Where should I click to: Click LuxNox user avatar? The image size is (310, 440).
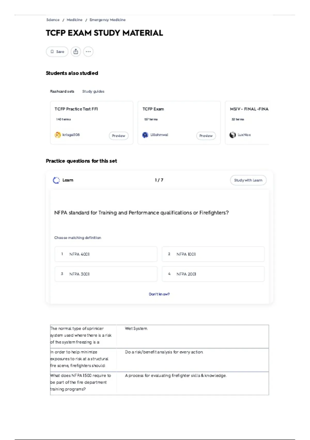click(x=233, y=135)
